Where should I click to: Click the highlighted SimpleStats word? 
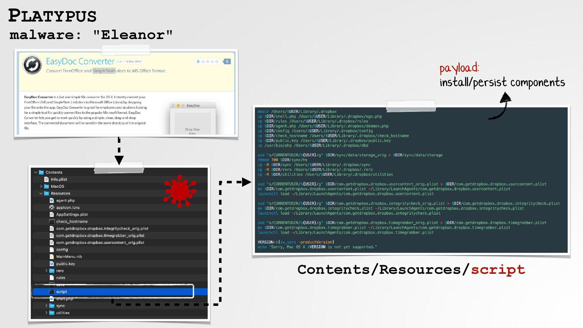(x=104, y=71)
